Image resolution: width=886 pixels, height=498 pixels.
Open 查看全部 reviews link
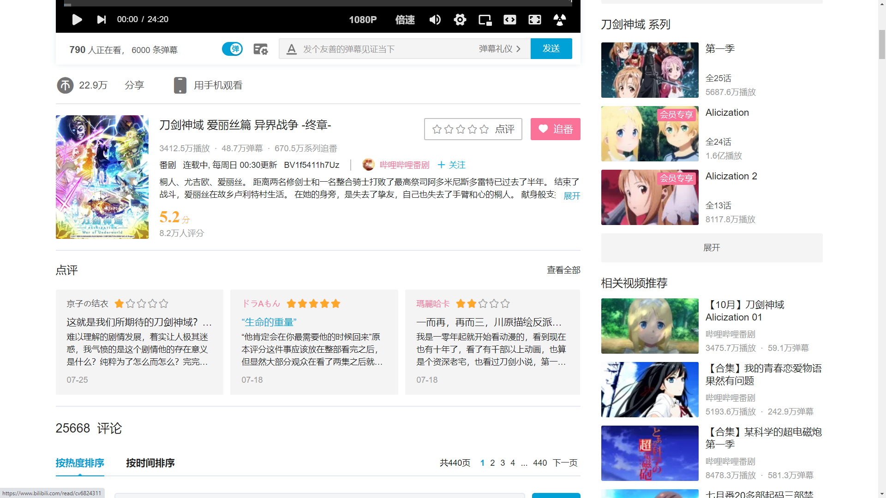point(563,270)
